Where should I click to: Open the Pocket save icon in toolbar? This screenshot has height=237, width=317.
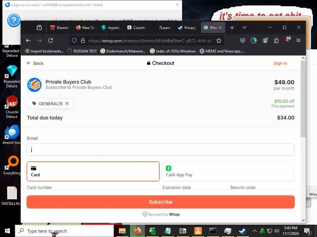point(243,40)
